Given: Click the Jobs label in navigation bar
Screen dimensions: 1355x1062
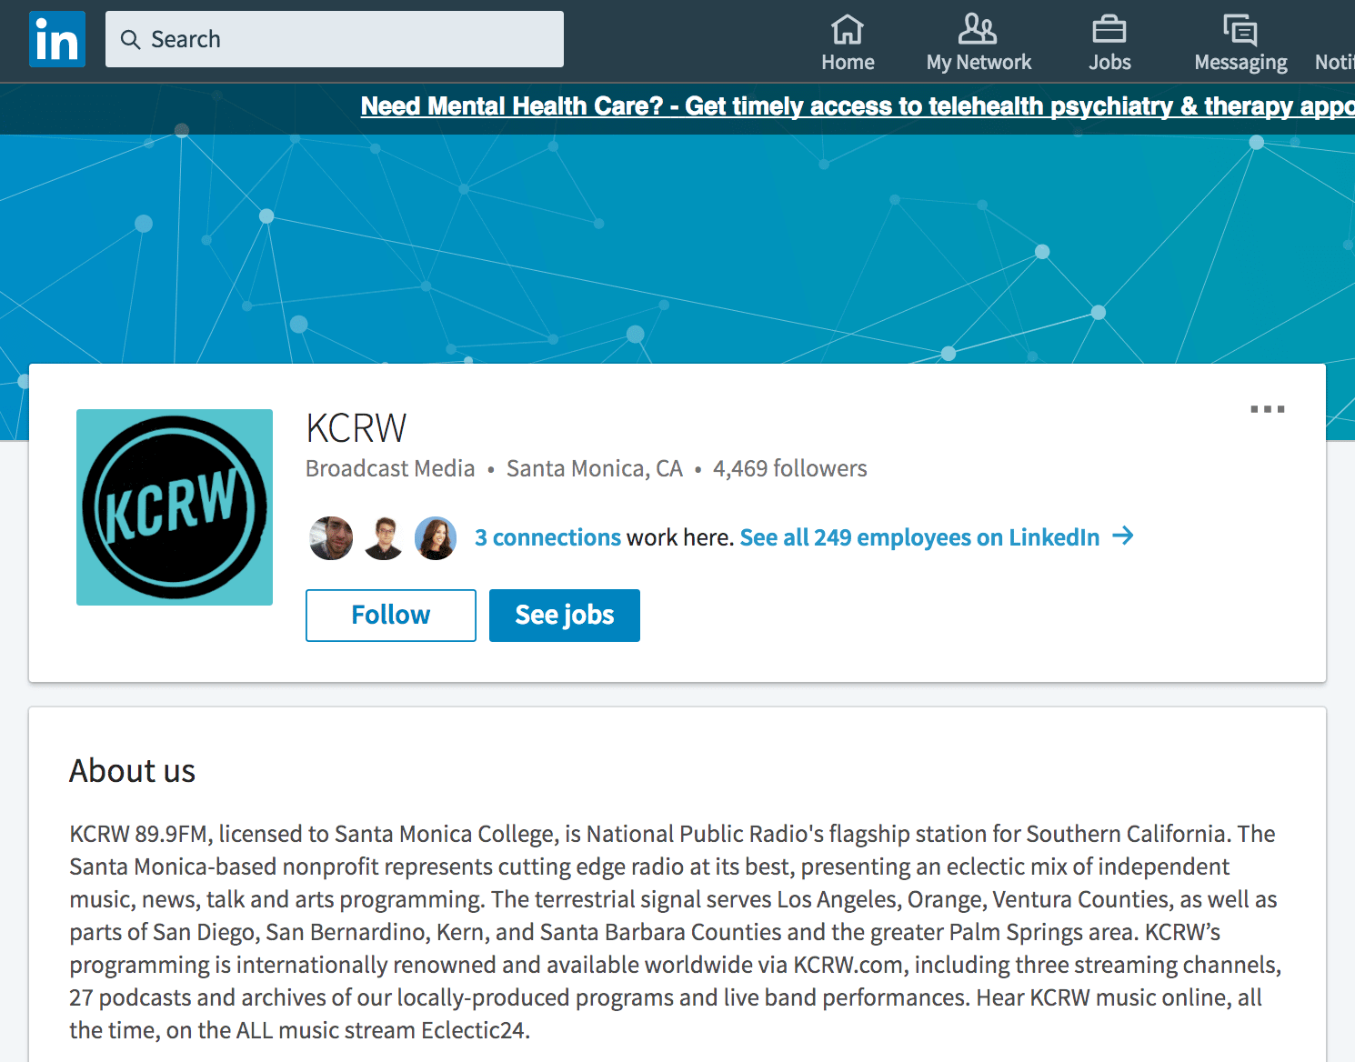Looking at the screenshot, I should [1109, 62].
